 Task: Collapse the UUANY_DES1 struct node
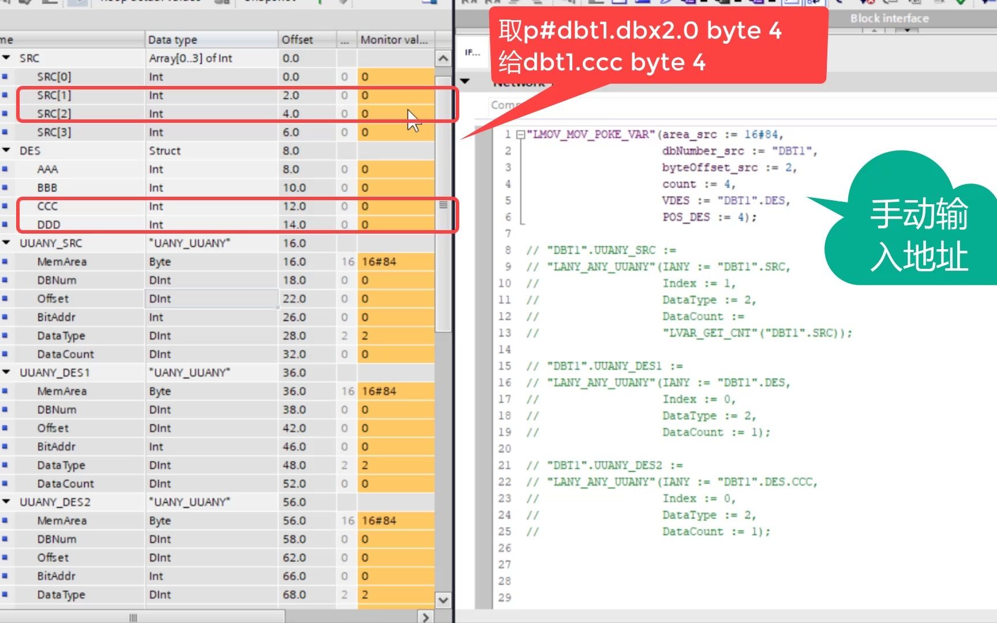(6, 372)
